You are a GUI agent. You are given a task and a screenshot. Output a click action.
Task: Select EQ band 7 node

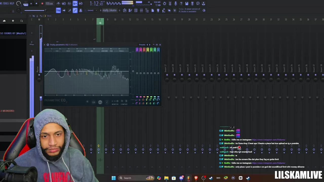coord(115,73)
